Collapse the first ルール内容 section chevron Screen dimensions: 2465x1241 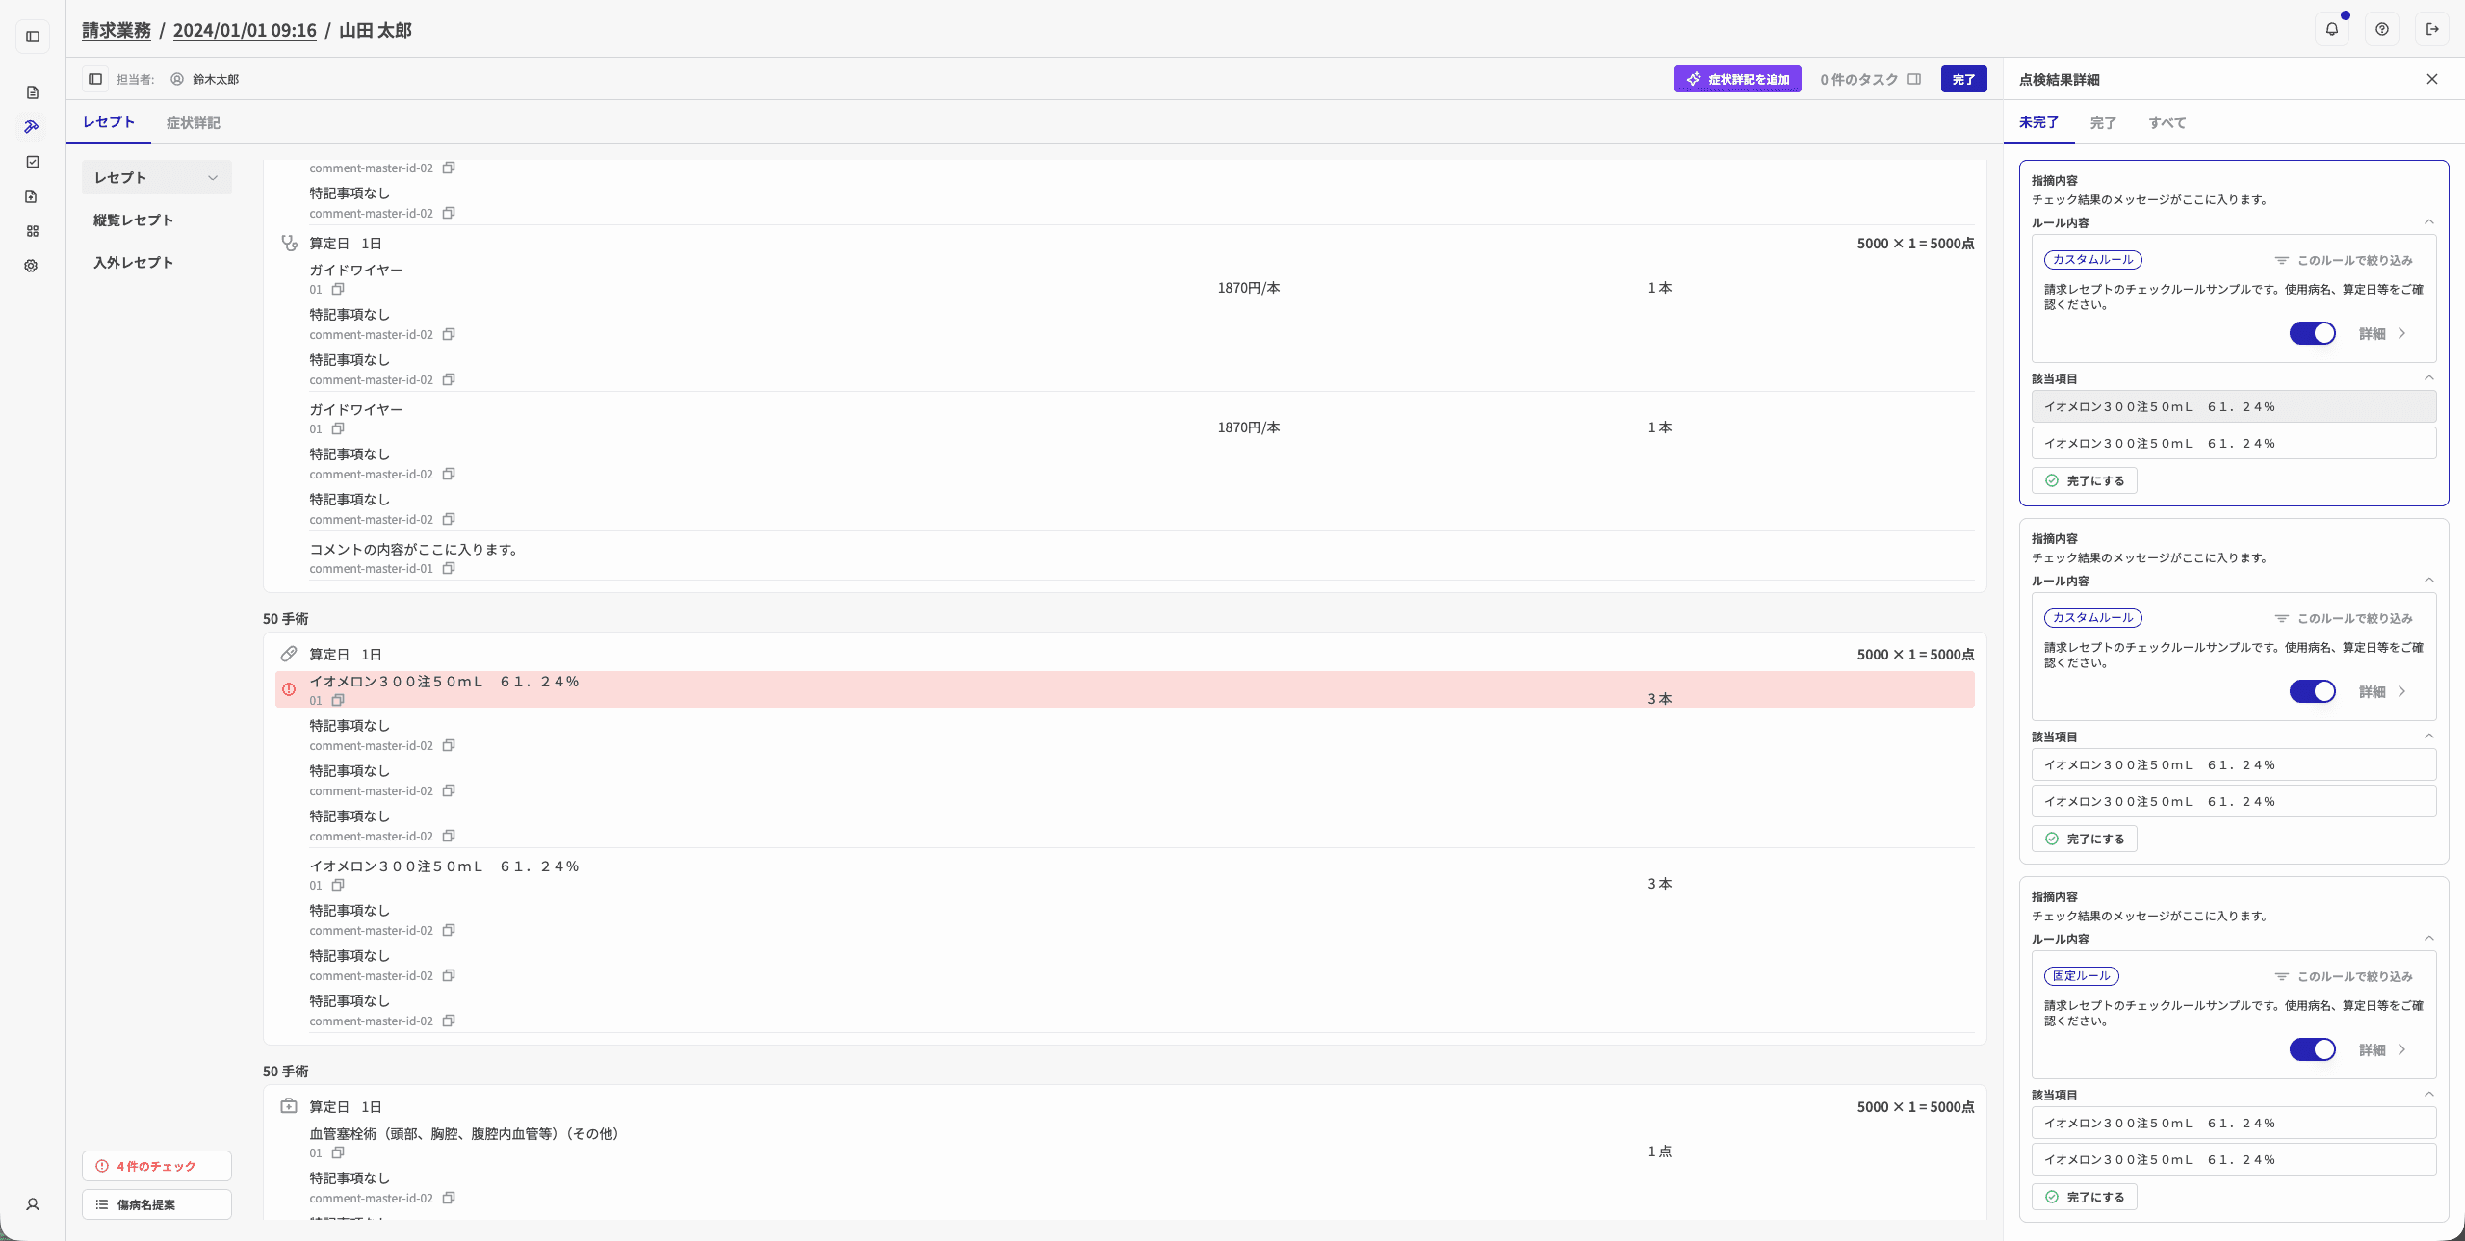[2428, 222]
